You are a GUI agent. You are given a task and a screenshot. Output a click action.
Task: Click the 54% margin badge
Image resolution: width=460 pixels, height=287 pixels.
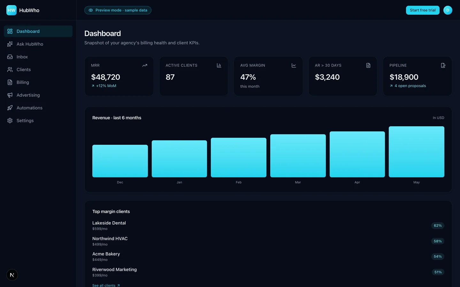pyautogui.click(x=438, y=256)
